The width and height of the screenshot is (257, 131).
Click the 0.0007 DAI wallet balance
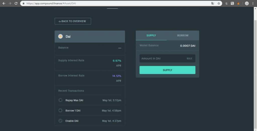click(188, 46)
